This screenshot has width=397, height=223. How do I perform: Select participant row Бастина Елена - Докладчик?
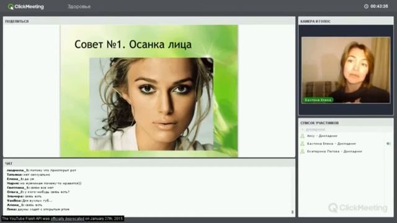click(346, 144)
